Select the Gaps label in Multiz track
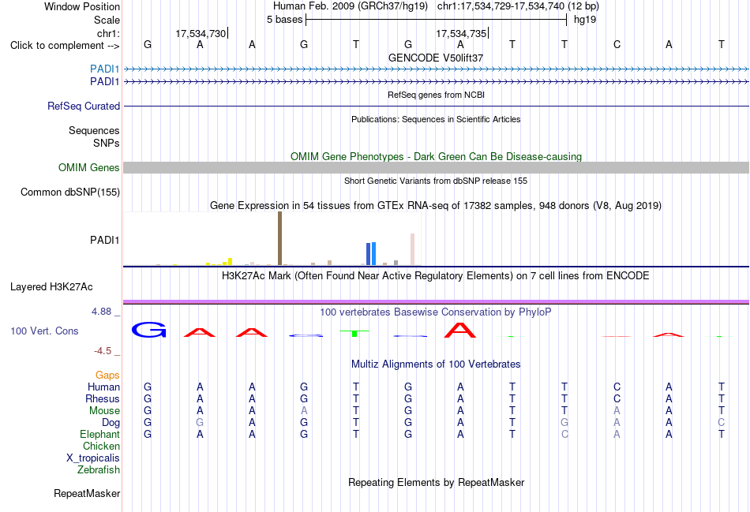The width and height of the screenshot is (750, 512). click(107, 376)
